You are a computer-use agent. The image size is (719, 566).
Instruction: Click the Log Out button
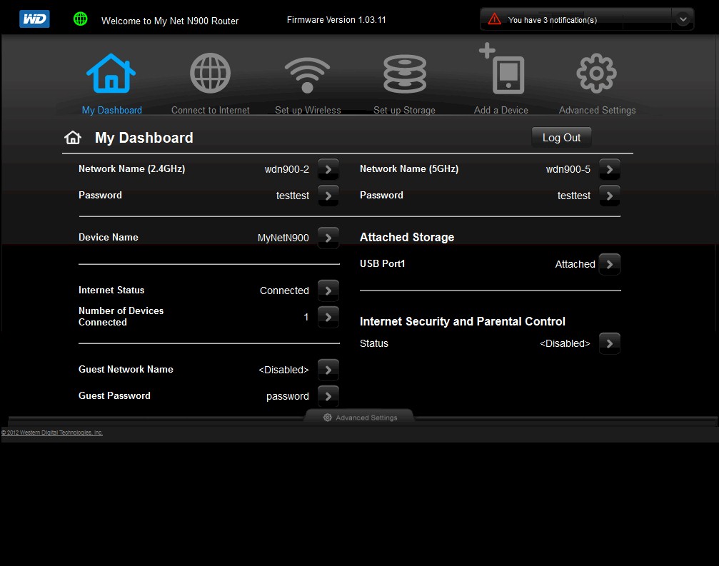(x=561, y=138)
